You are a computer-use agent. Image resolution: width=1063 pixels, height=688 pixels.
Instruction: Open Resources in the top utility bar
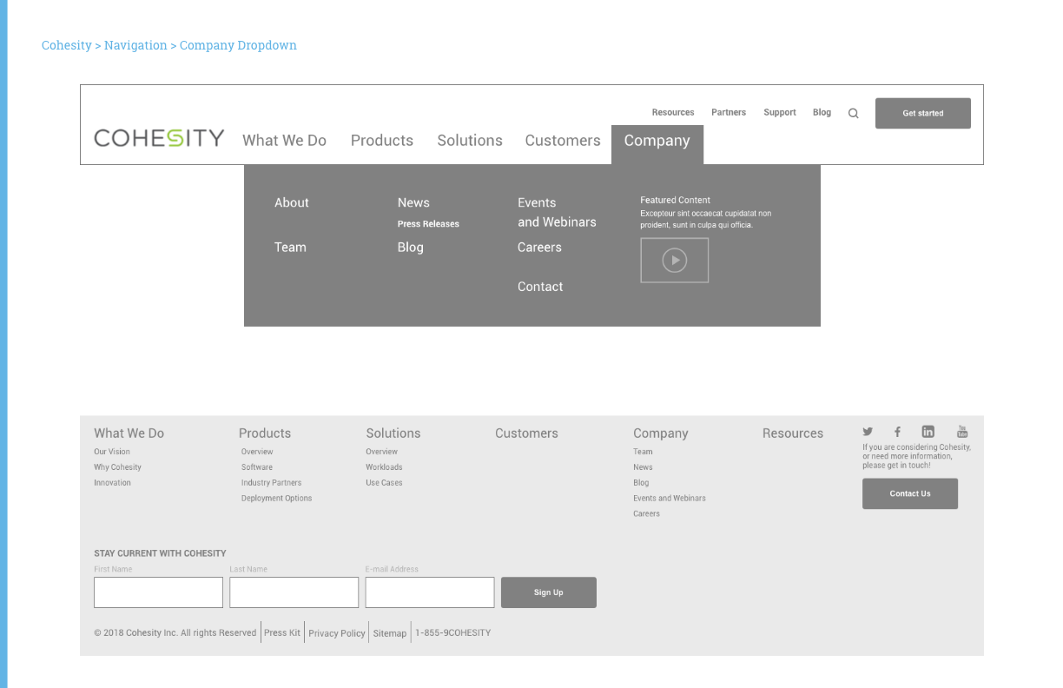(x=673, y=112)
